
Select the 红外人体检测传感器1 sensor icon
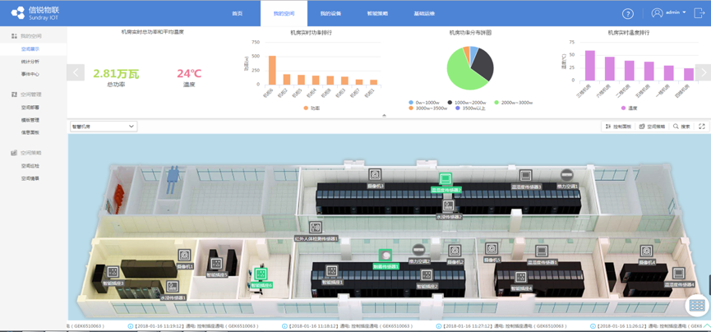tap(315, 228)
